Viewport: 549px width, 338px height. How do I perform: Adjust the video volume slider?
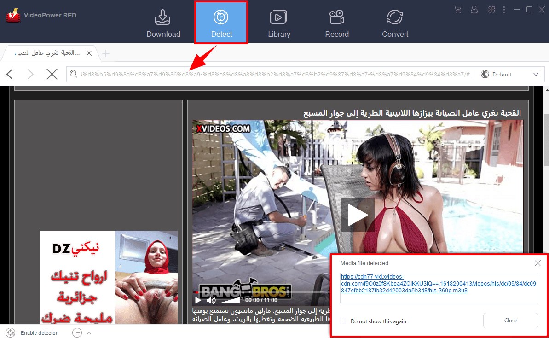click(229, 300)
